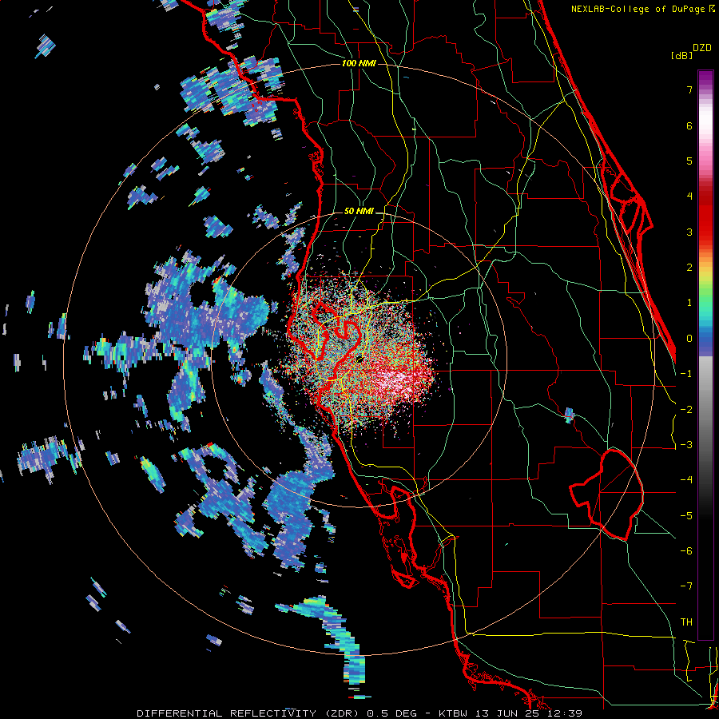
Task: Click the -7 value on color scale
Action: (686, 586)
